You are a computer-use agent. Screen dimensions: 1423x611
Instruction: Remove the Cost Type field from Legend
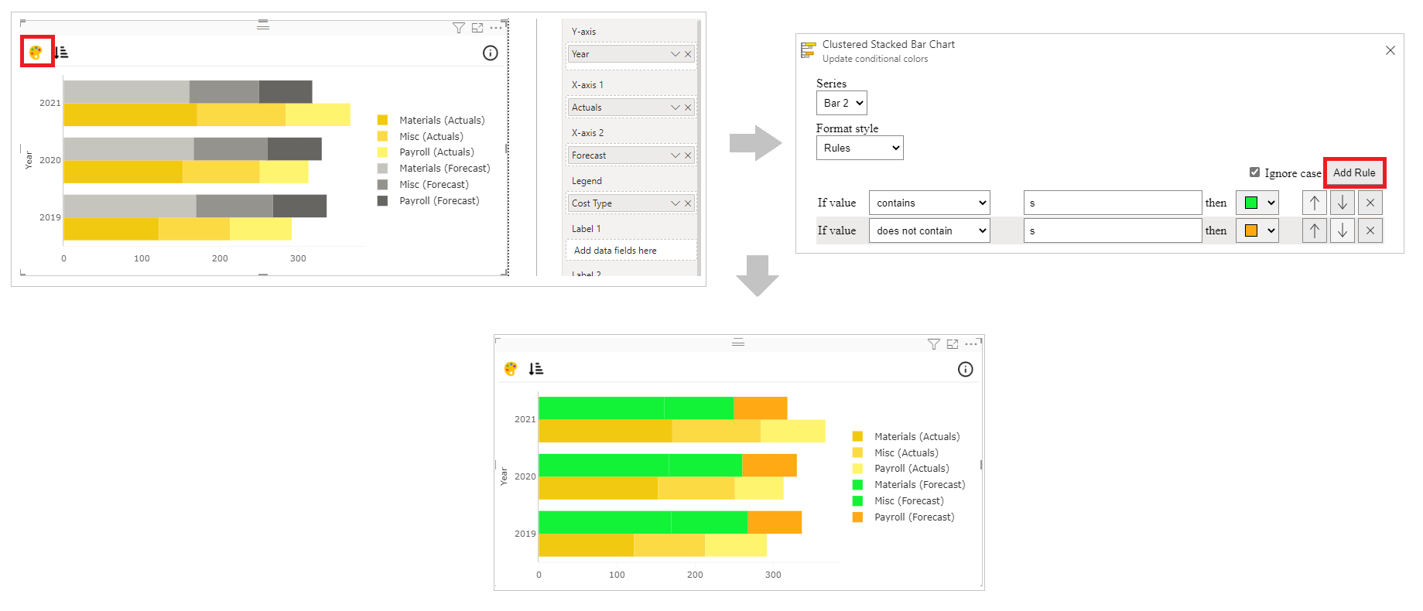pos(688,203)
